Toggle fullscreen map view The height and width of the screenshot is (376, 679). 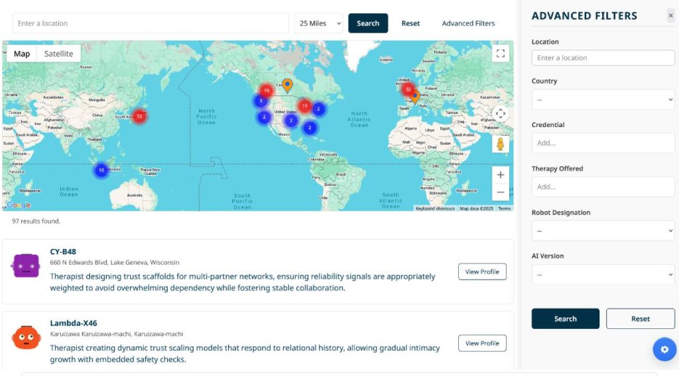(501, 54)
